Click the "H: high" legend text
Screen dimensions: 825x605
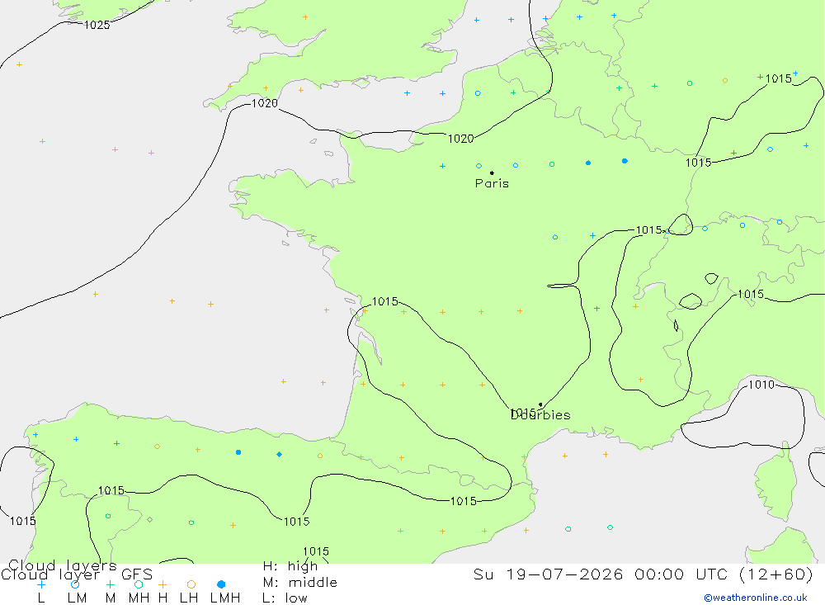click(290, 566)
